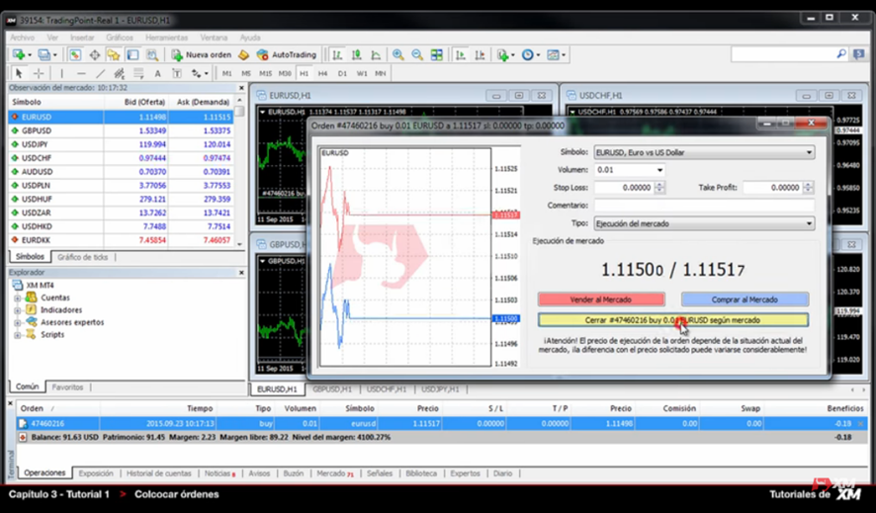
Task: Click the yellow Cerrar #47460216 button
Action: pos(672,320)
